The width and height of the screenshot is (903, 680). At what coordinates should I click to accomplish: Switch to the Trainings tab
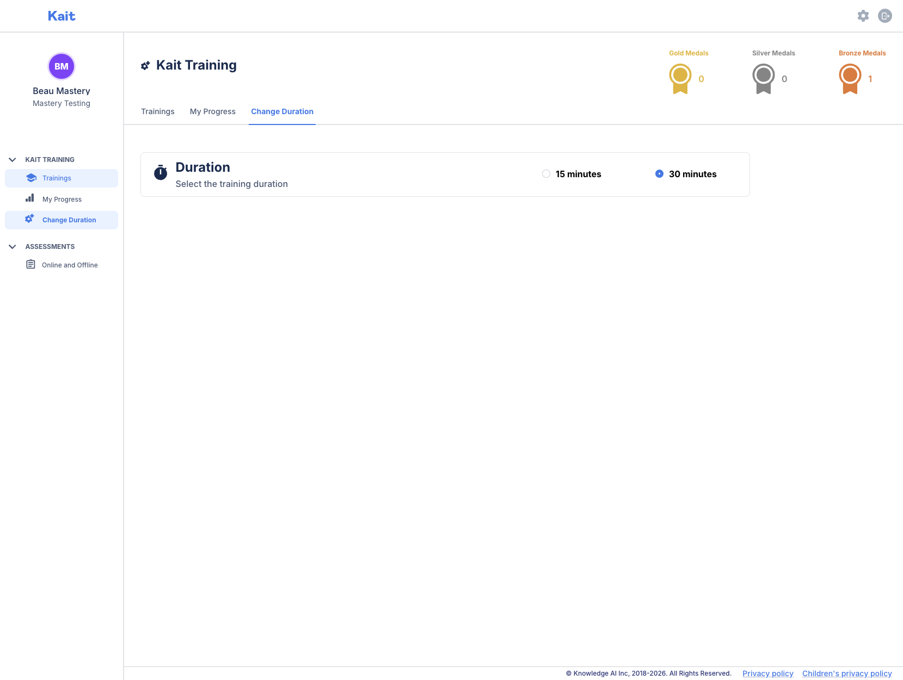pos(158,111)
